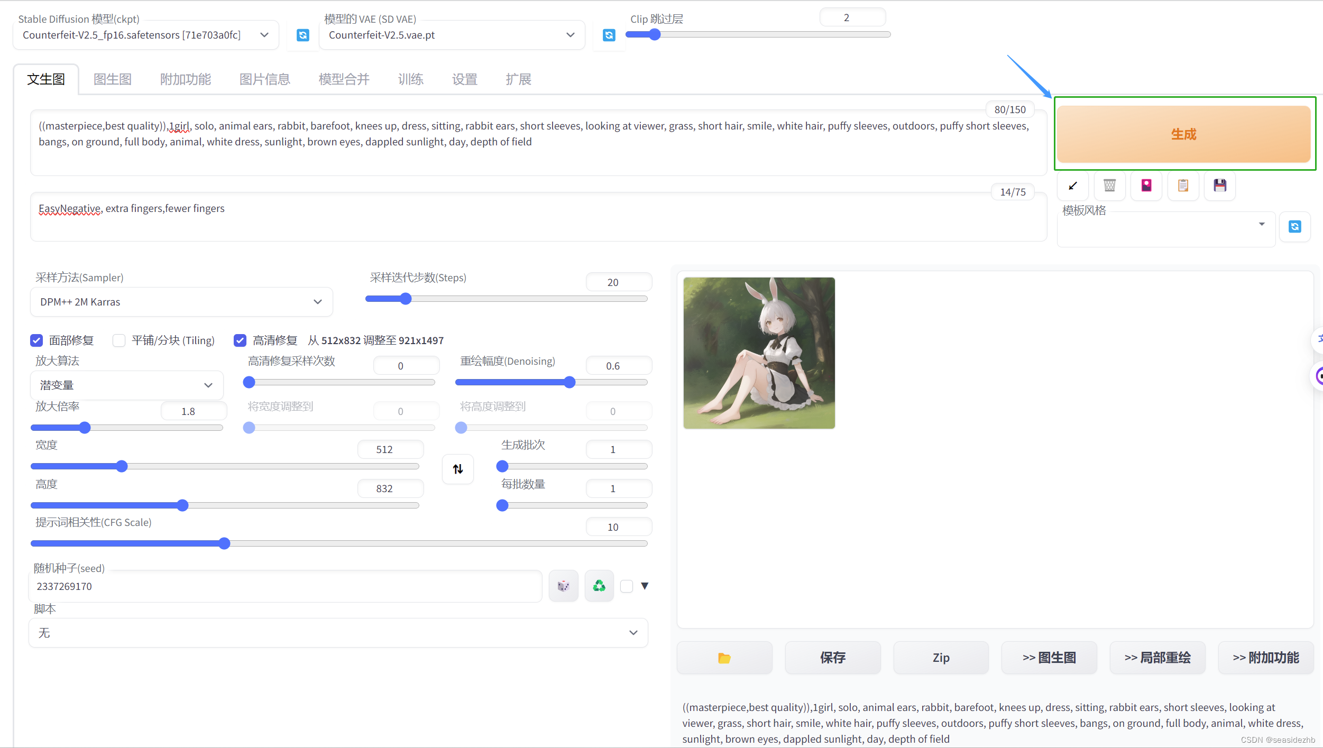The image size is (1323, 748).
Task: Open output folder with the folder icon
Action: coord(724,658)
